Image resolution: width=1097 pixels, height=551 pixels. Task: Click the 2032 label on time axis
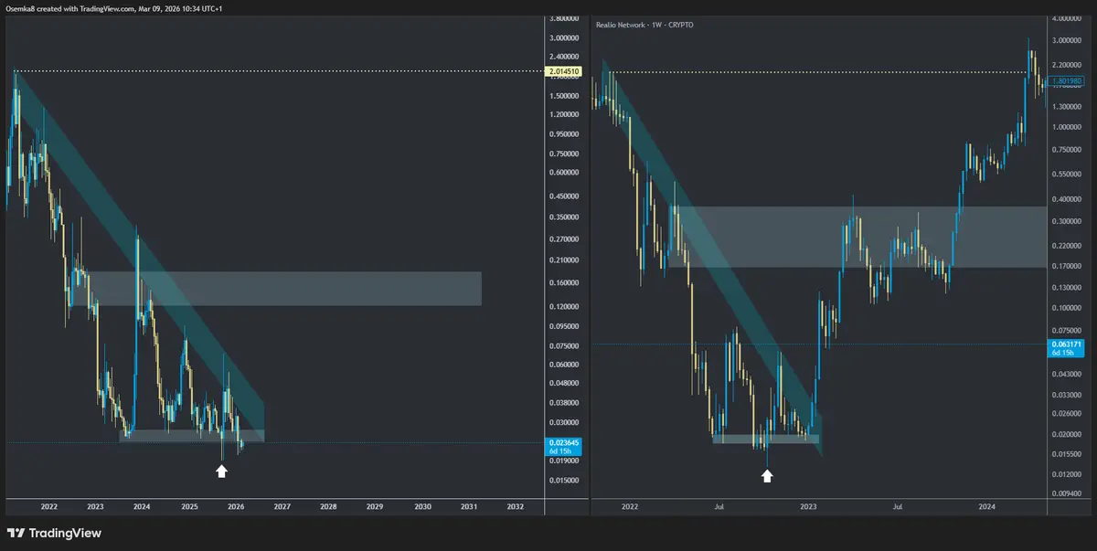(516, 506)
